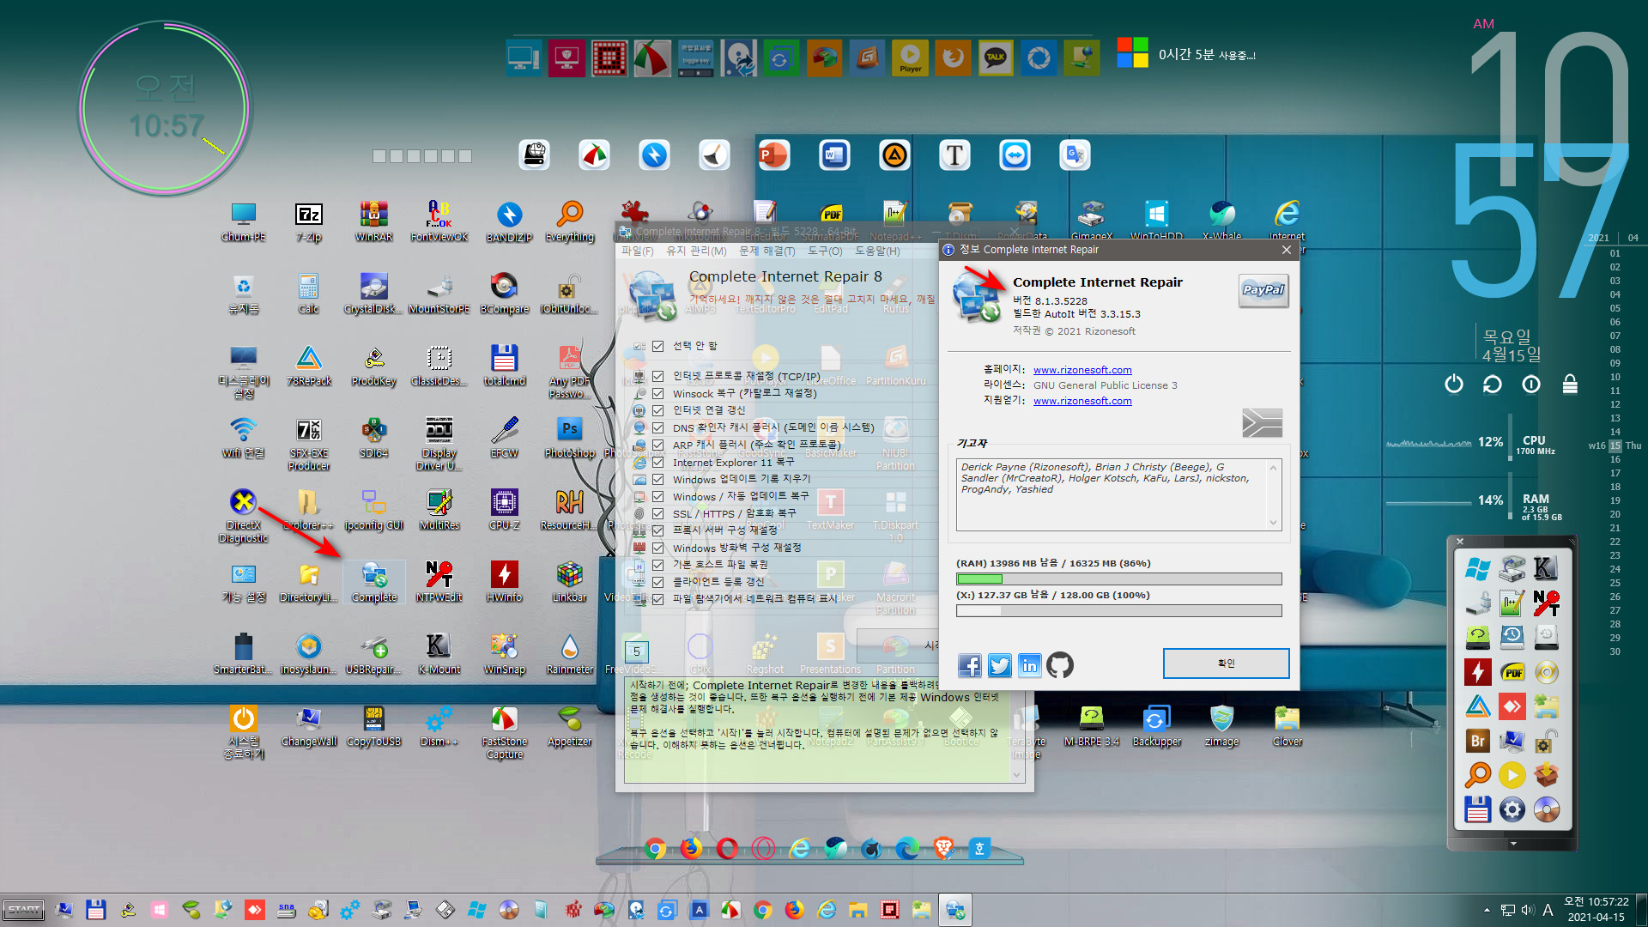Open the LinkedIn icon in the about dialog
Viewport: 1648px width, 927px height.
click(1030, 665)
